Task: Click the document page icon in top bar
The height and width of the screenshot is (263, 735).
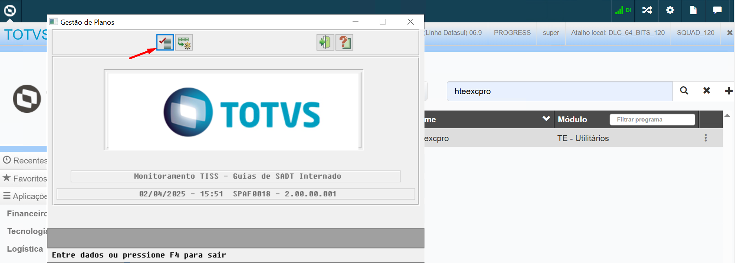Action: pyautogui.click(x=693, y=10)
